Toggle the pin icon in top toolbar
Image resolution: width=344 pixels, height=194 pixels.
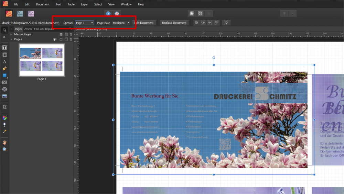(284, 14)
